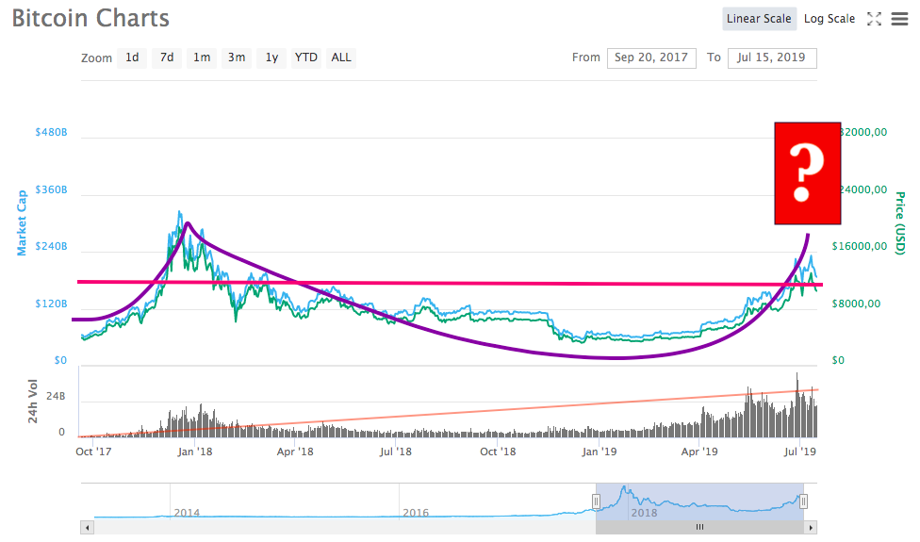
Task: Click the navigator scrollbar thumb
Action: coord(699,527)
